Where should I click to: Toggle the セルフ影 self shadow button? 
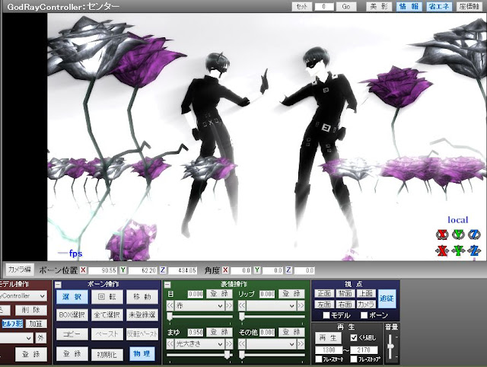[x=12, y=324]
